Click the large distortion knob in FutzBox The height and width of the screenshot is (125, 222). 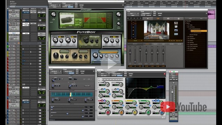coord(86,40)
